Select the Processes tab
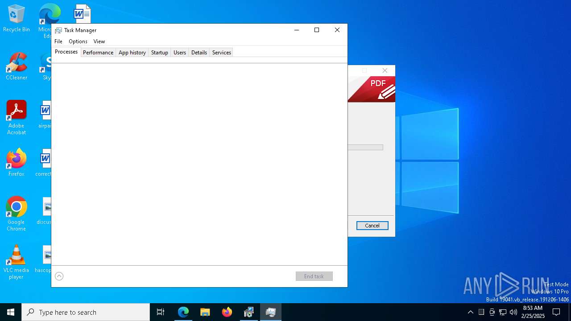 (x=66, y=52)
